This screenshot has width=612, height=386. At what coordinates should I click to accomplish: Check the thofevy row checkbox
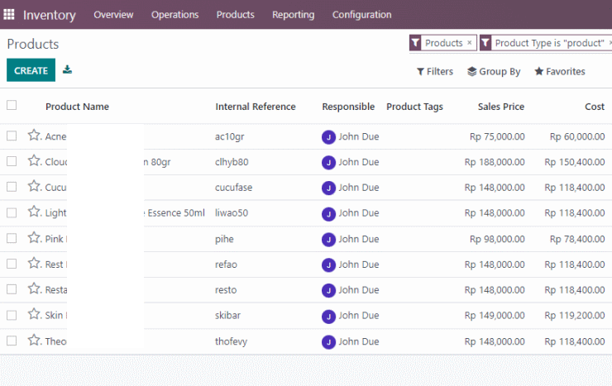click(12, 341)
